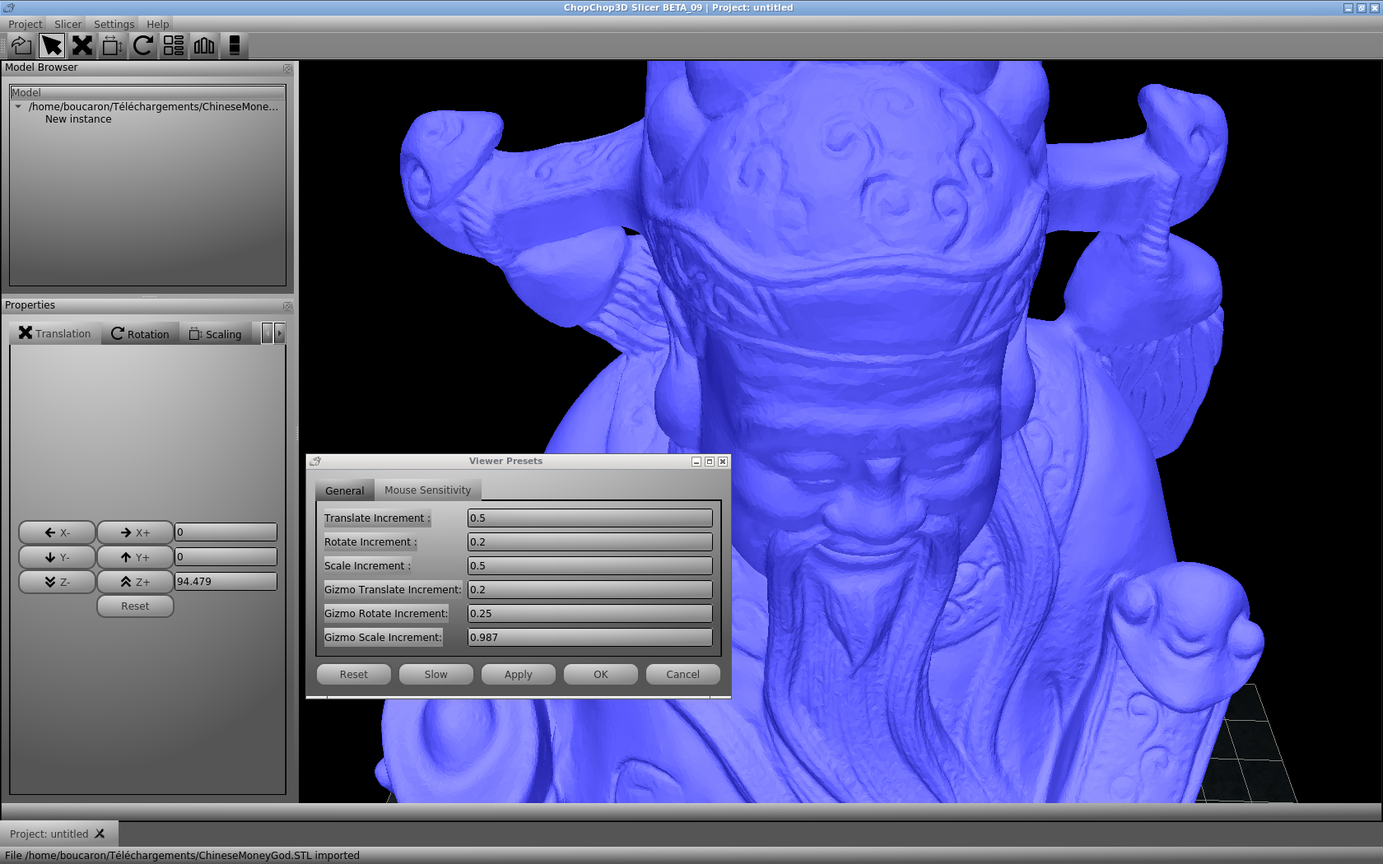The image size is (1383, 864).
Task: Click the import model toolbar icon
Action: click(x=21, y=46)
